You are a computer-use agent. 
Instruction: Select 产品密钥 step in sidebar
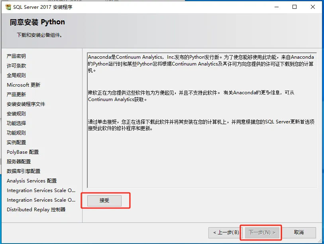16,56
